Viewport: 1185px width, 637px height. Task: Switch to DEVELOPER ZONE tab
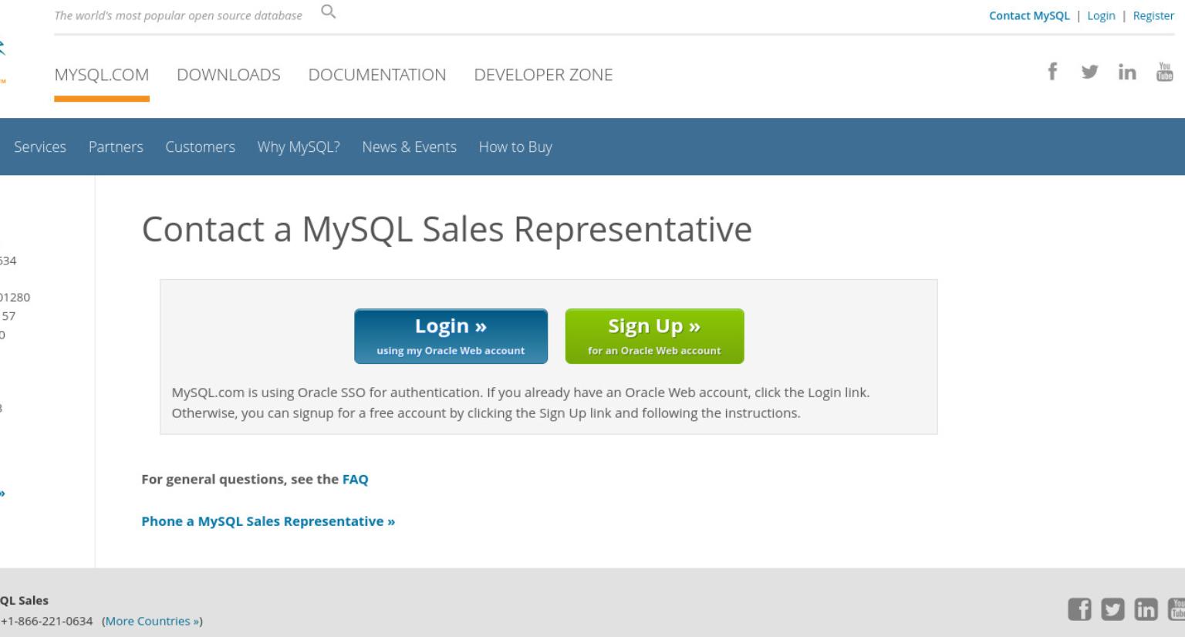(x=543, y=75)
